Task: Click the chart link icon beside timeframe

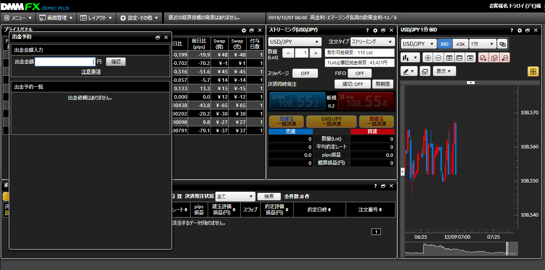Action: [502, 44]
